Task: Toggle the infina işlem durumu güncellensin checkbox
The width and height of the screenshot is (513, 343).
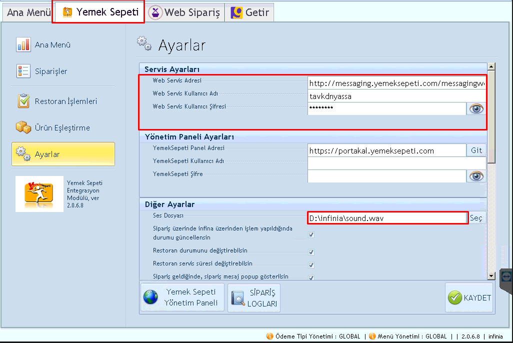Action: point(311,234)
